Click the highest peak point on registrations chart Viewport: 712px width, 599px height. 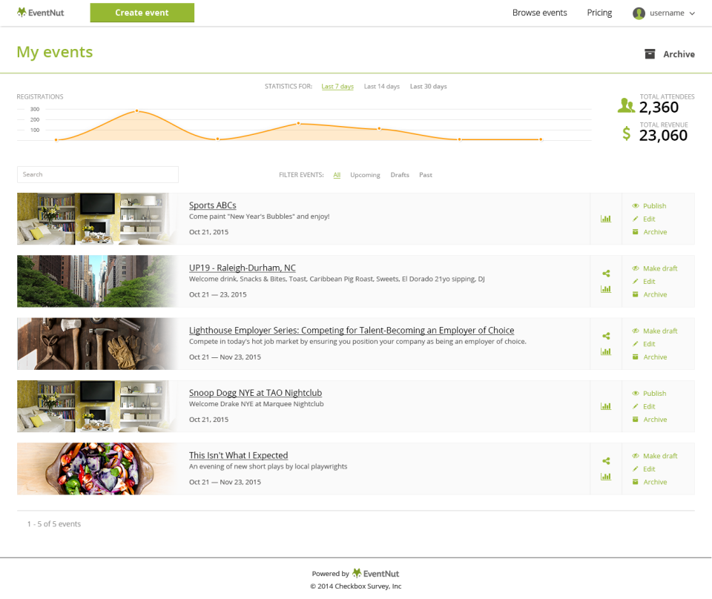[x=136, y=110]
